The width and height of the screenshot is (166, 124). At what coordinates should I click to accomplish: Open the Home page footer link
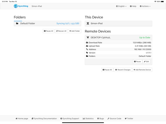point(22,119)
